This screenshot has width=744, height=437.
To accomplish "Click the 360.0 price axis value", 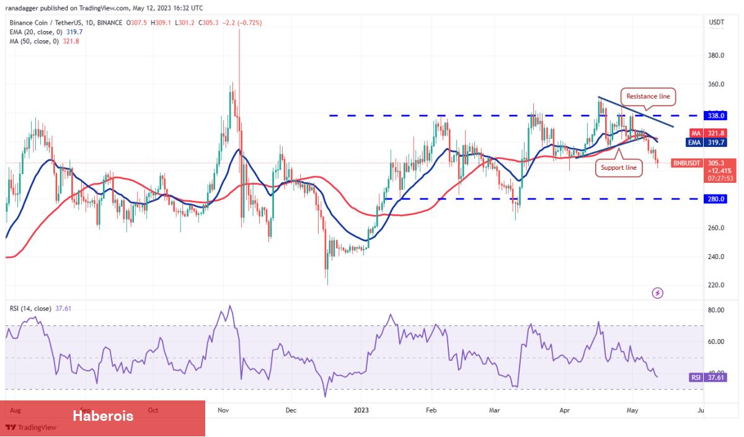I will [716, 84].
